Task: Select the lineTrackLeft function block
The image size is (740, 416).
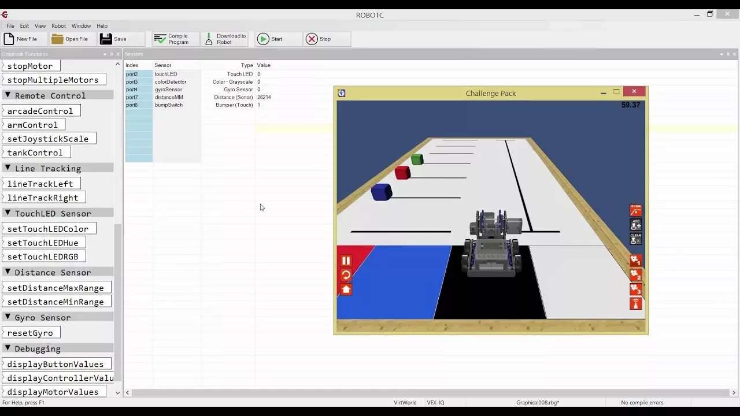Action: pyautogui.click(x=40, y=184)
